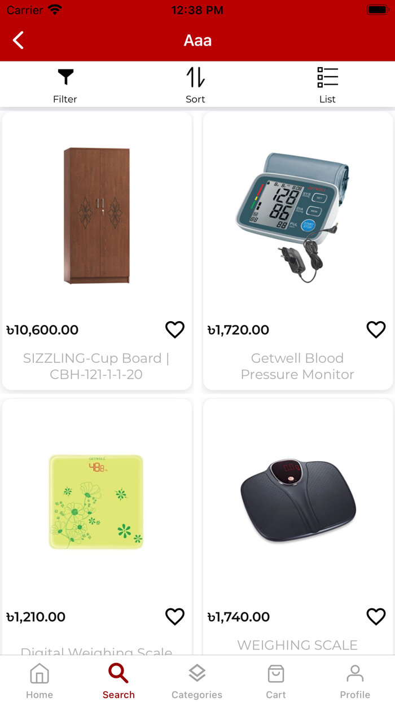Favorite the SIZZLING-Cup Board item

[175, 330]
